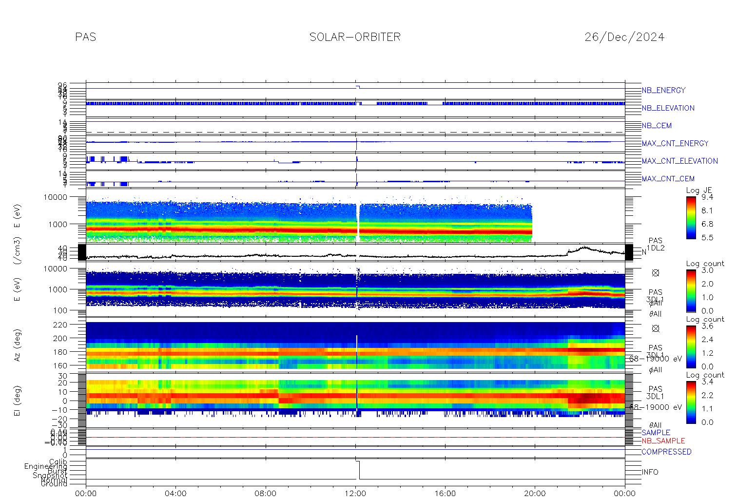Click the 8.1 value on Log JE scale
Image resolution: width=737 pixels, height=497 pixels.
pos(707,211)
